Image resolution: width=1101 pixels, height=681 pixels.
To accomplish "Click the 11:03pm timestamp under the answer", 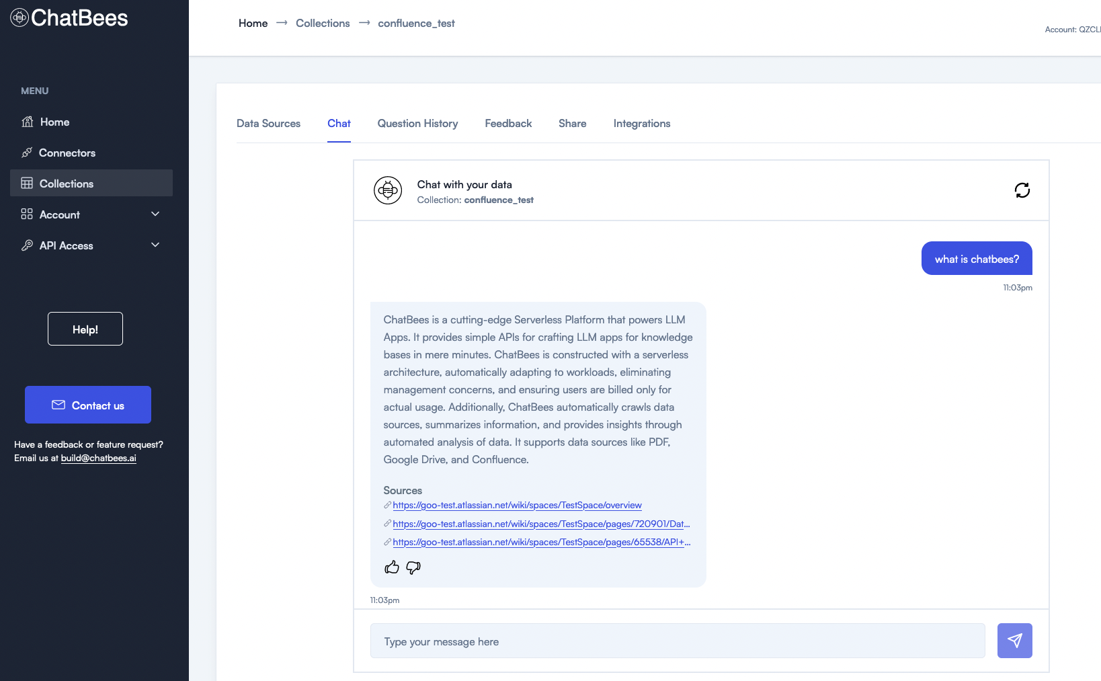I will (384, 600).
